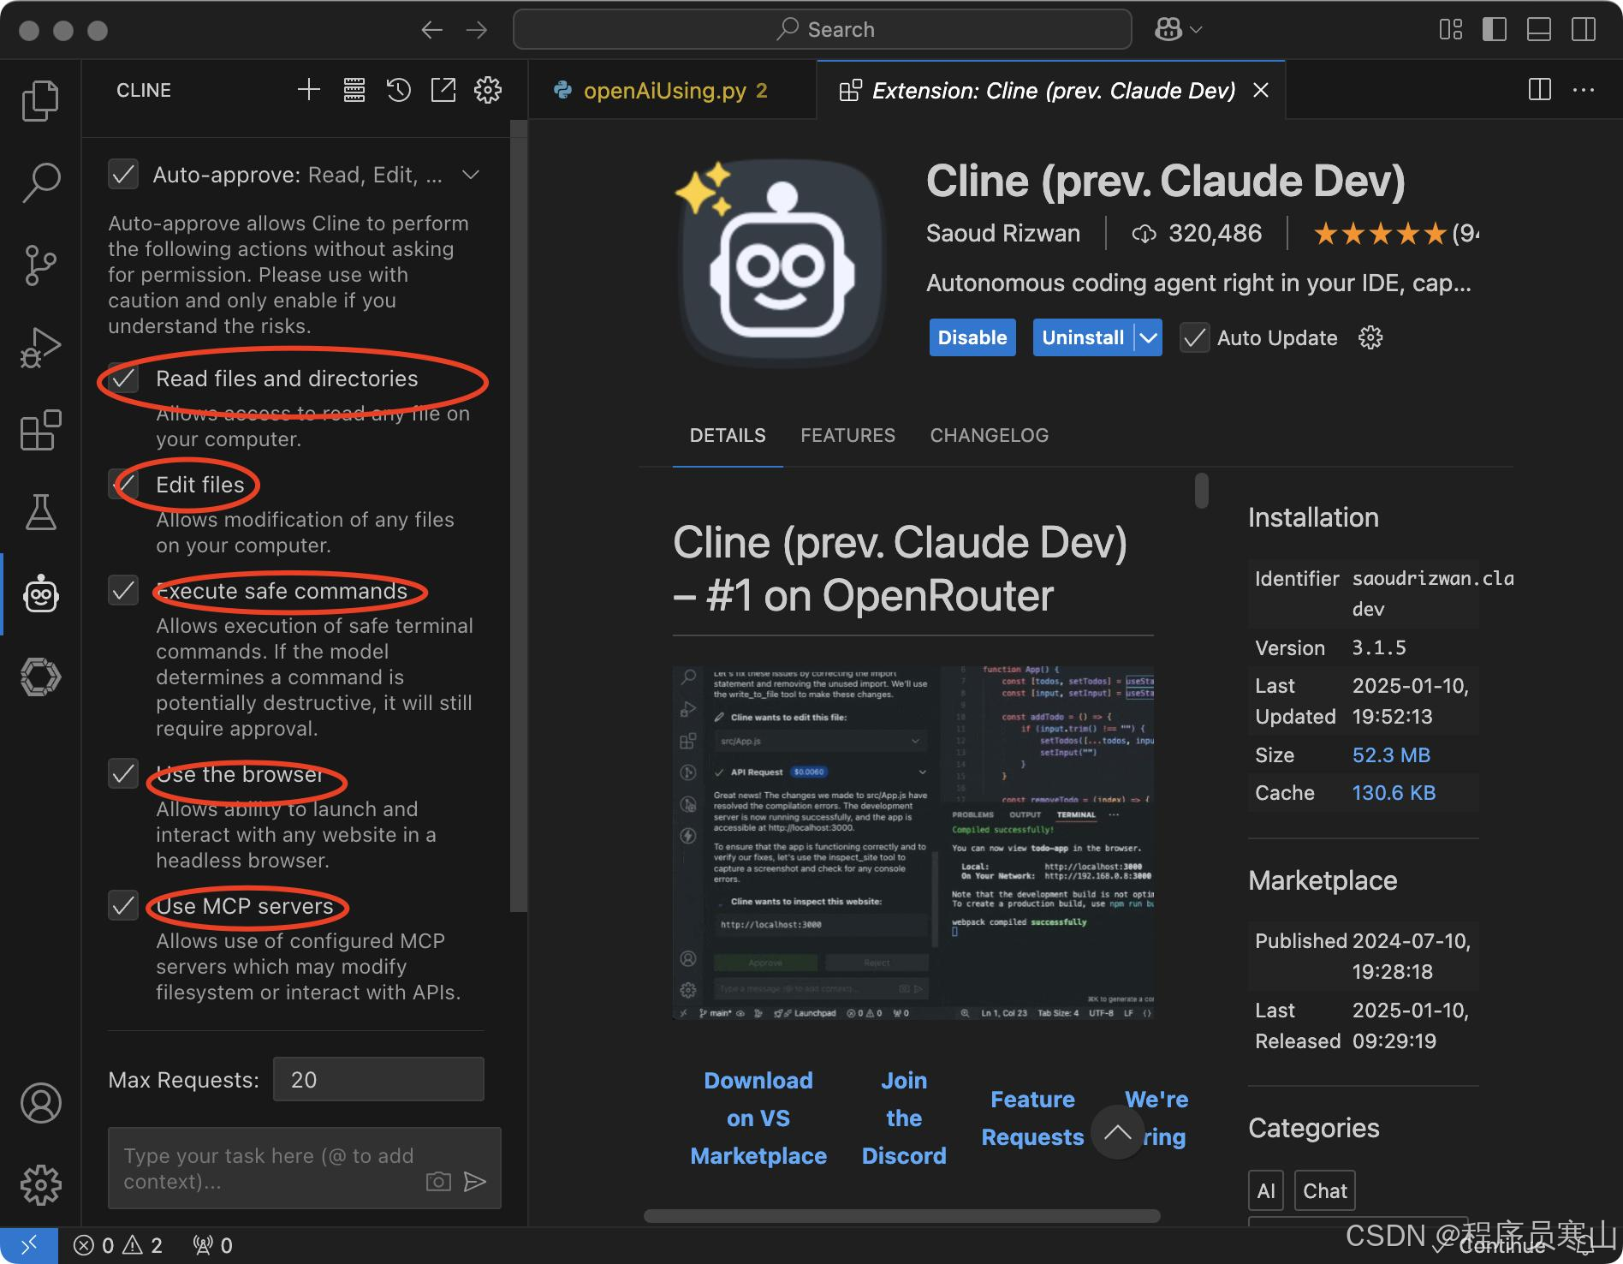Click the details horizontal scrollbar
Screen dimensions: 1623x1264
click(x=901, y=1216)
